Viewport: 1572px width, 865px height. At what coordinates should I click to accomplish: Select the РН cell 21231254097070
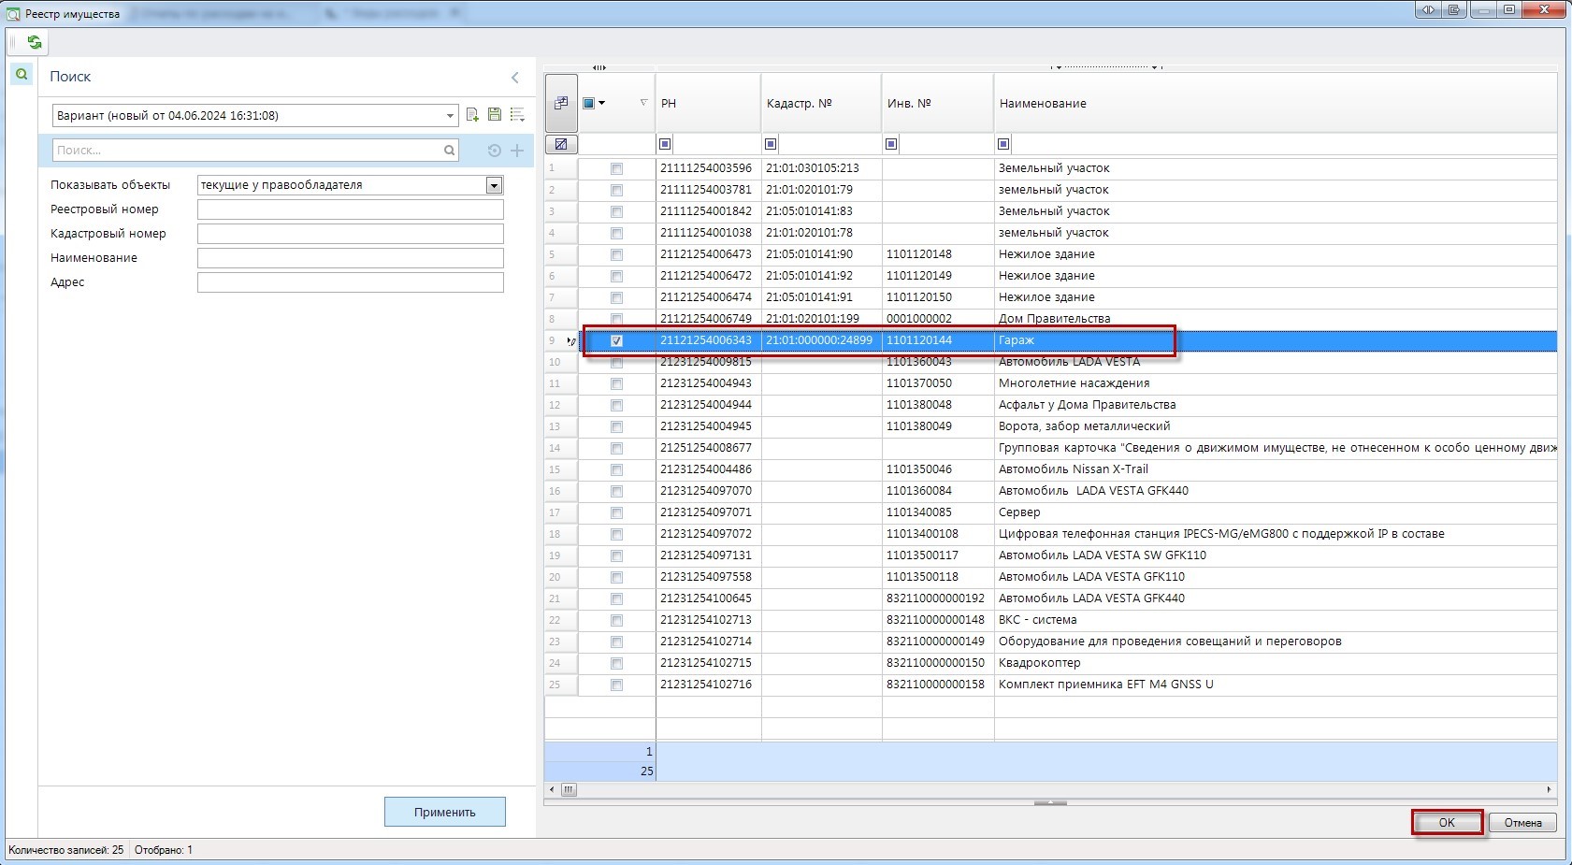click(x=708, y=491)
